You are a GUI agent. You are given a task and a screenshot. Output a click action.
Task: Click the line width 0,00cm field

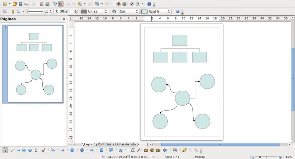coord(65,11)
